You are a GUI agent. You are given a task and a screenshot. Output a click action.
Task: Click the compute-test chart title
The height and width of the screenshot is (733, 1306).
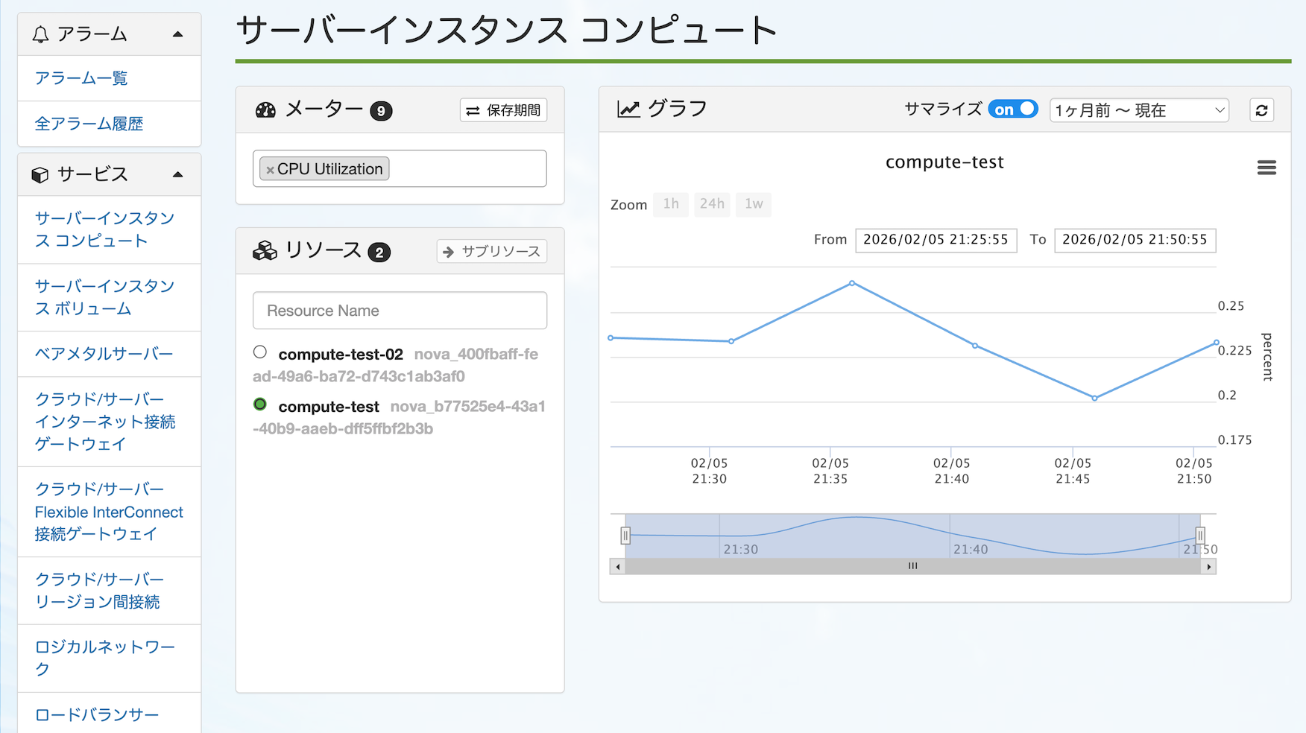[x=944, y=162]
